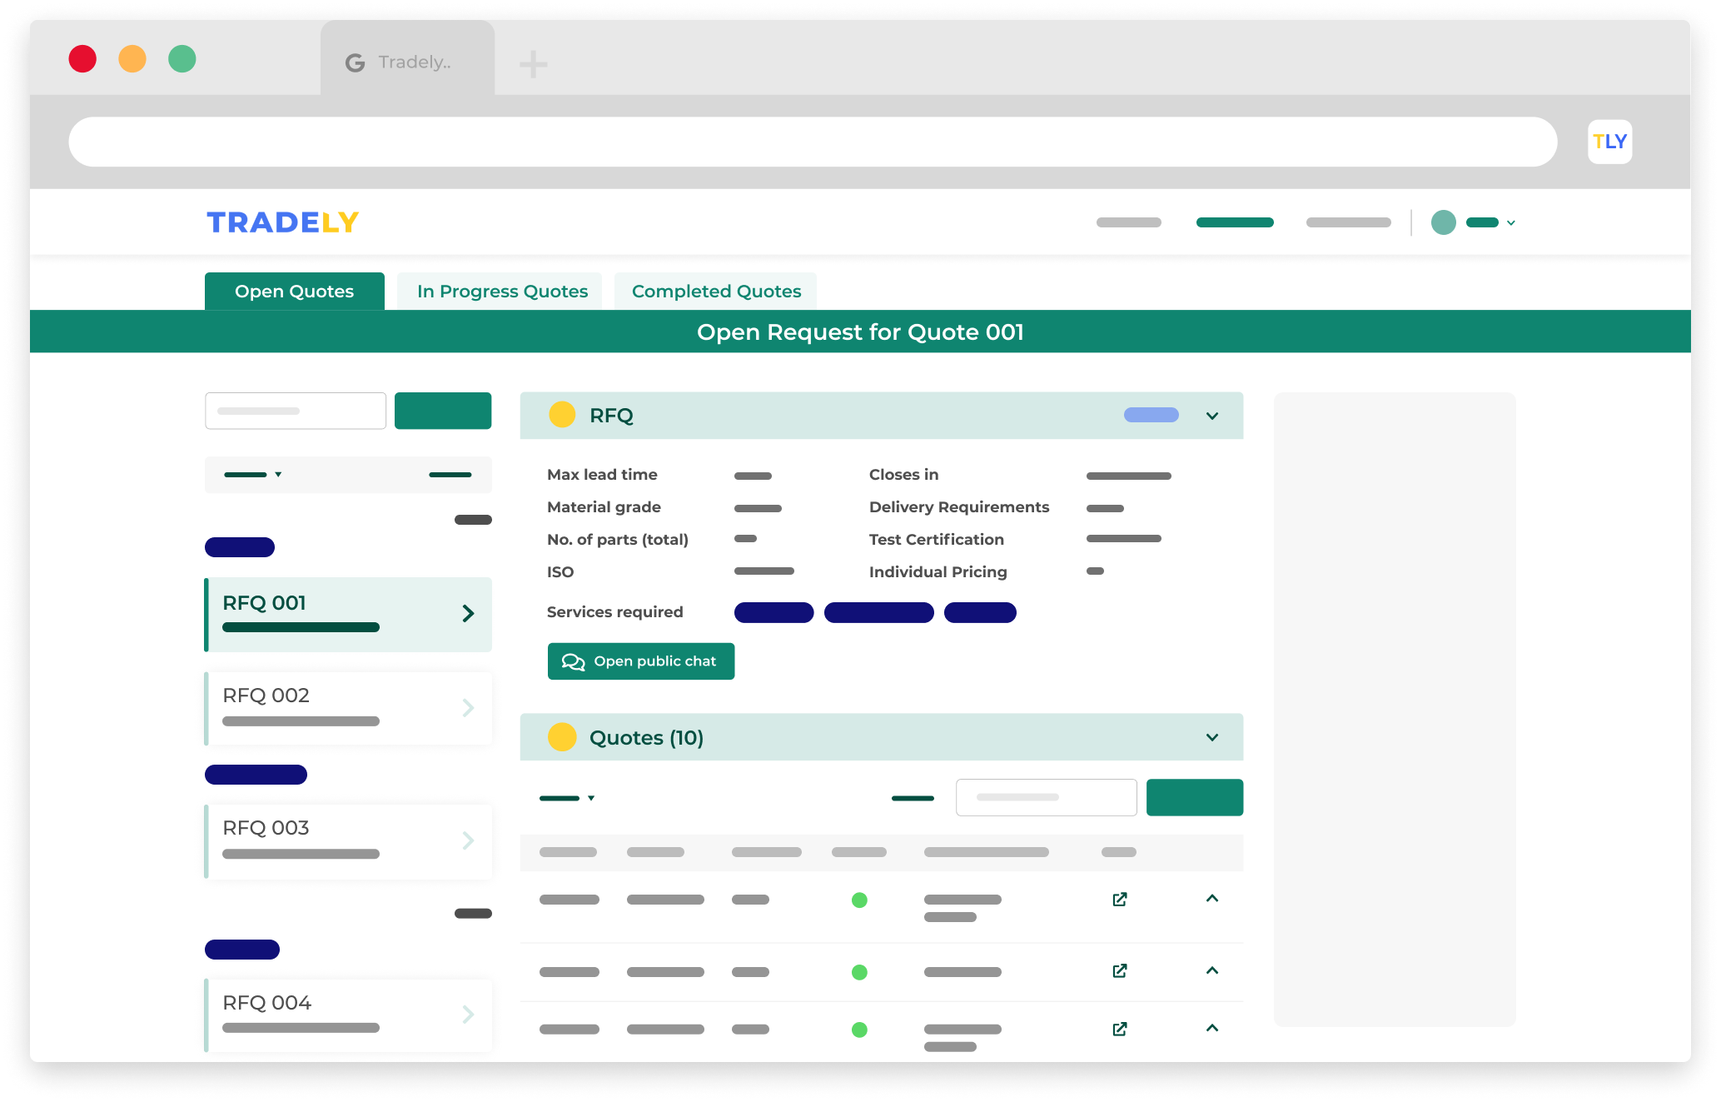
Task: Collapse the RFQ section panel
Action: tap(1211, 416)
